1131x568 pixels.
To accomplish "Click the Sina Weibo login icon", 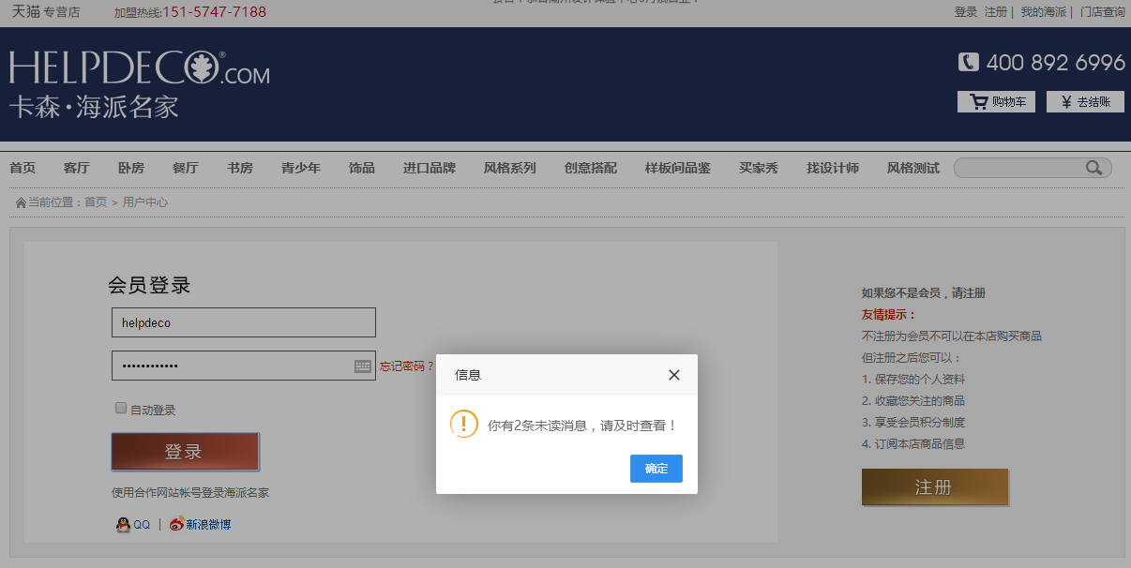I will (x=177, y=525).
